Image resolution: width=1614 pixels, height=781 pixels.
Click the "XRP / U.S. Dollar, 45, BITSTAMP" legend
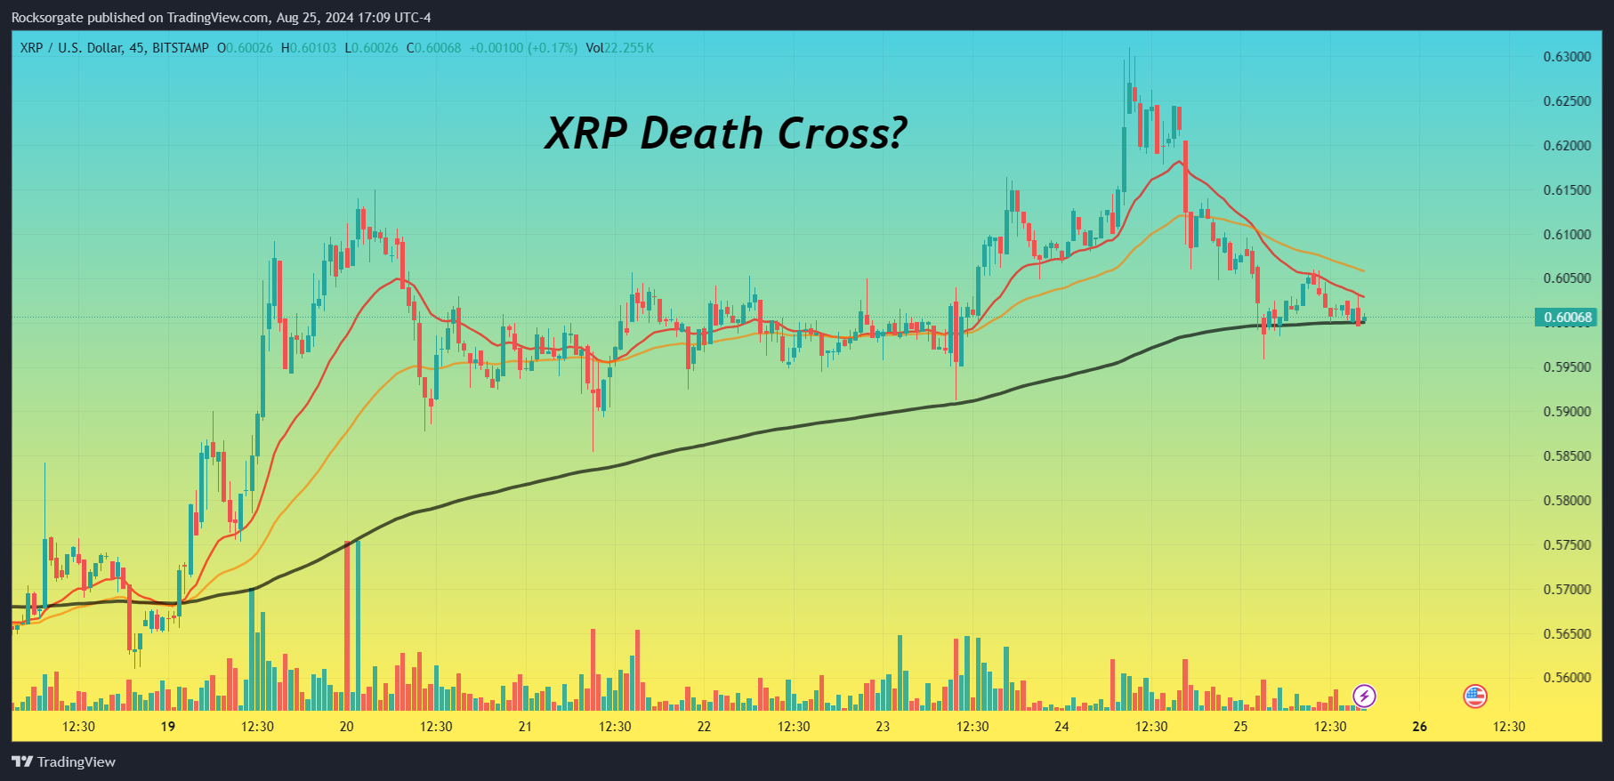click(x=115, y=48)
